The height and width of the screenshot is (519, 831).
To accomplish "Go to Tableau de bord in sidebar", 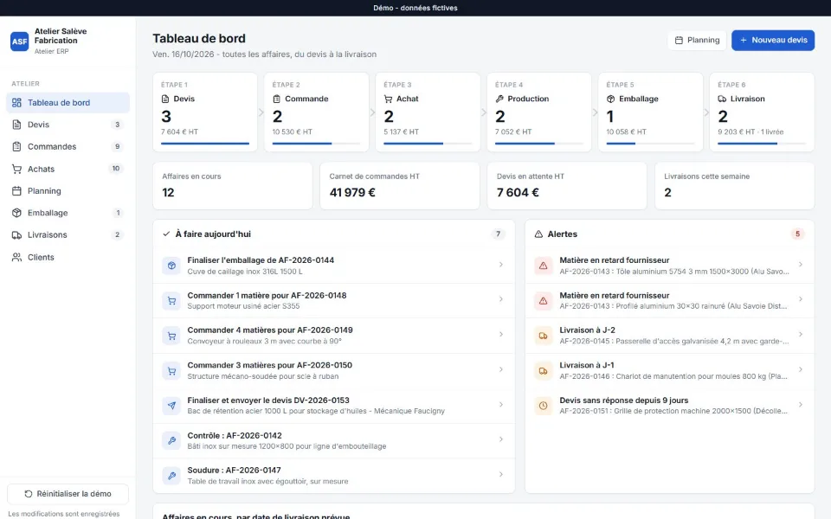I will pos(68,103).
